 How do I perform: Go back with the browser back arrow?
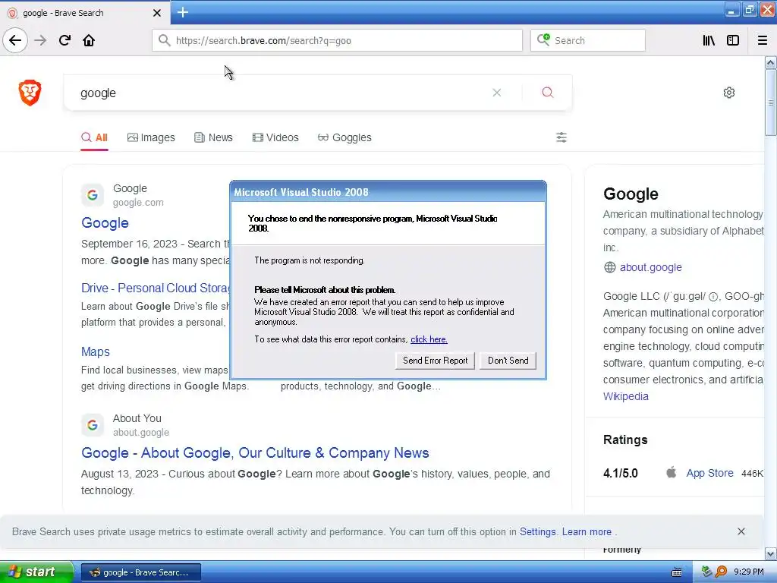pyautogui.click(x=15, y=40)
